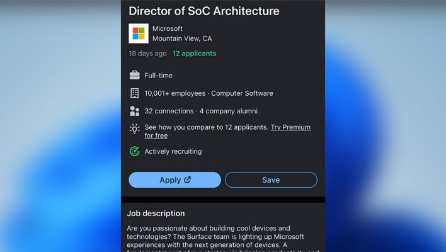
Task: Click the Microsoft company logo
Action: tap(139, 33)
